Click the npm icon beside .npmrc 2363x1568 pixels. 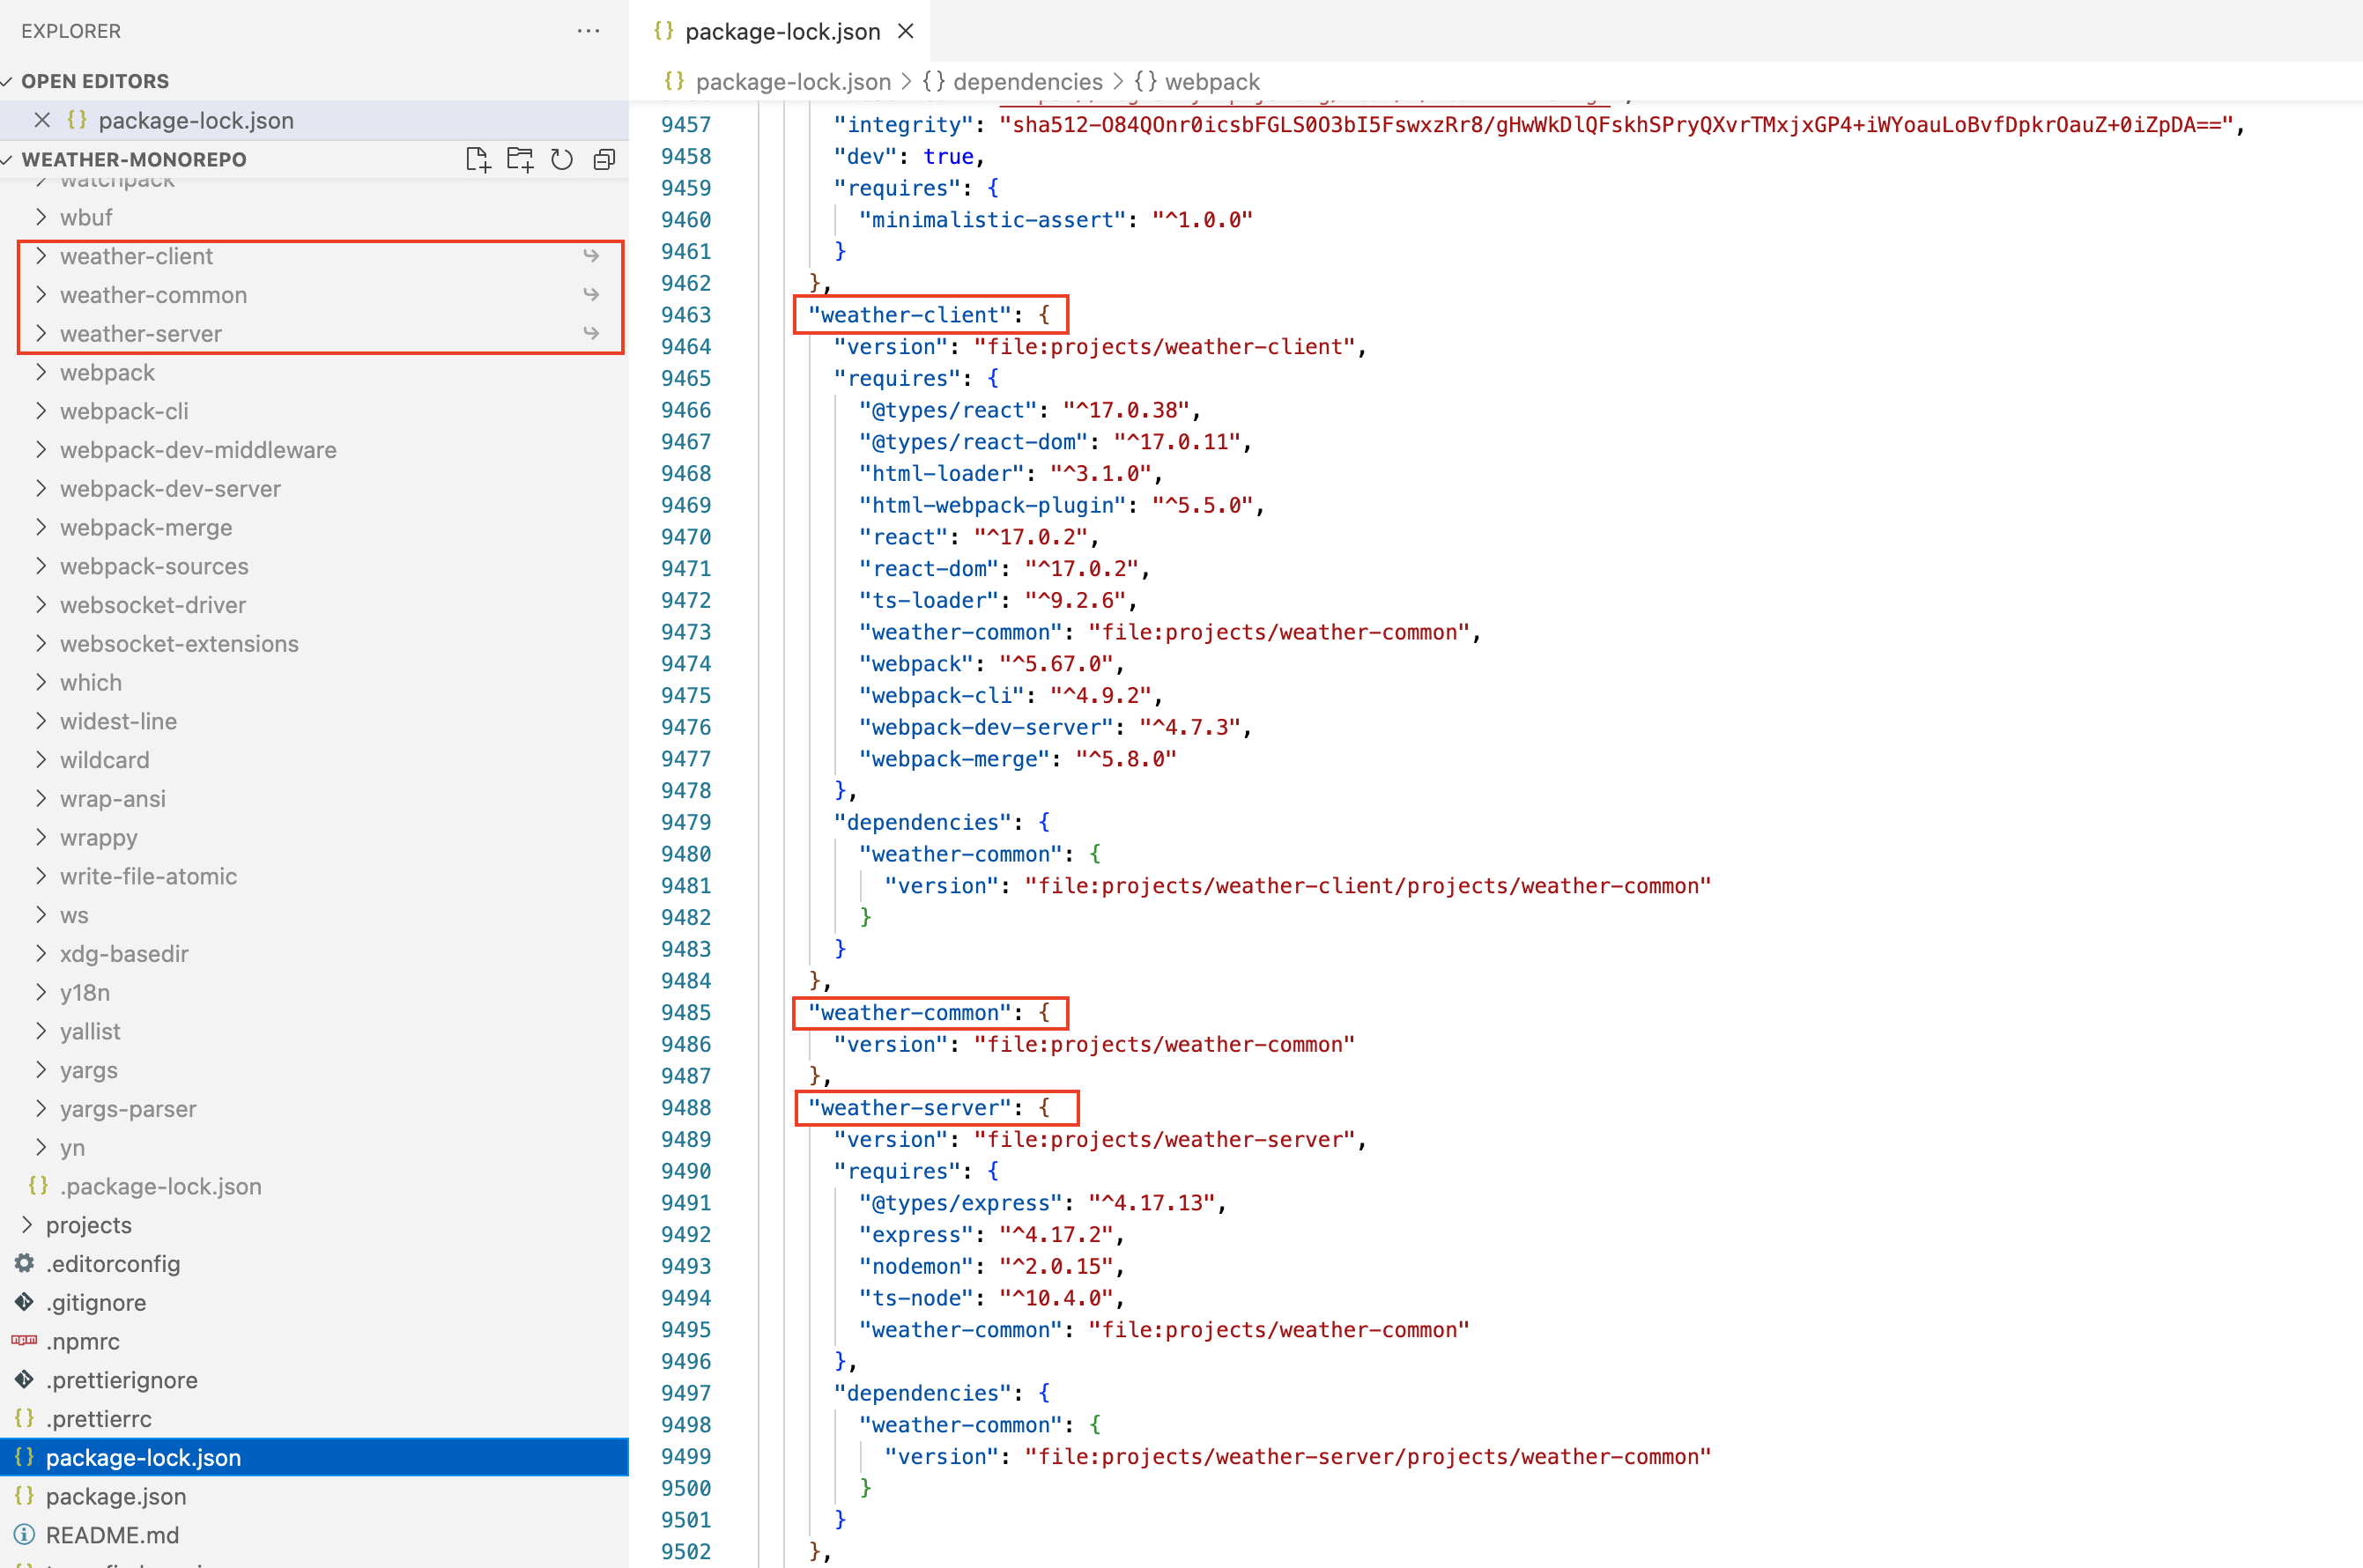(24, 1340)
